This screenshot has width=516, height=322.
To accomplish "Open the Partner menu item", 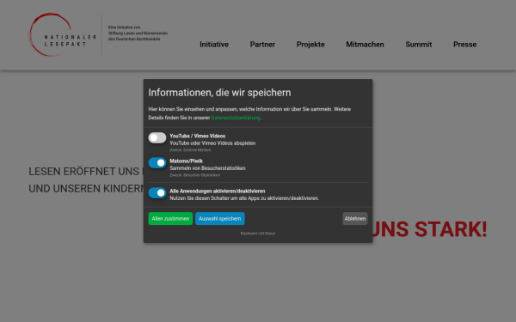I will pyautogui.click(x=262, y=45).
